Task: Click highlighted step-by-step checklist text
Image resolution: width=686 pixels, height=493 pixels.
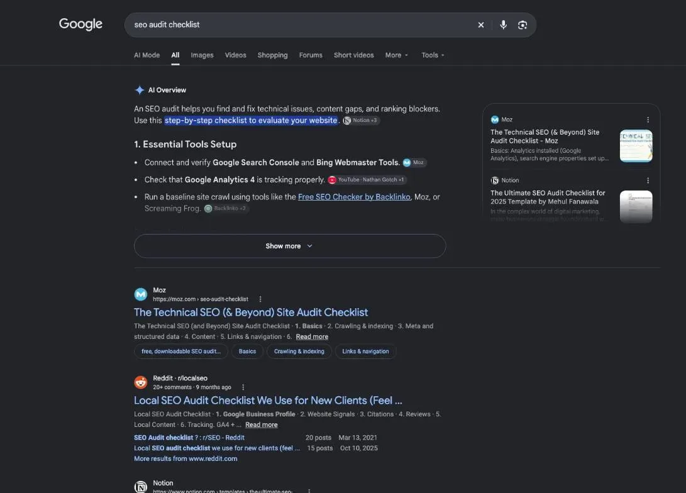Action: pos(251,120)
